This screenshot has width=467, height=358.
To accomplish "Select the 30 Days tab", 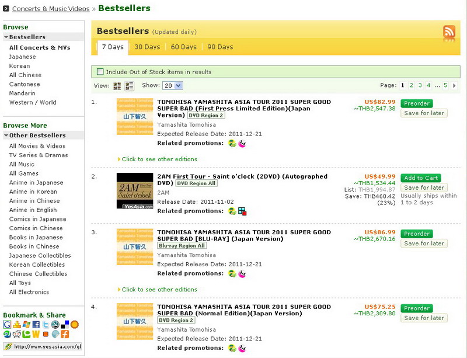I will 147,47.
